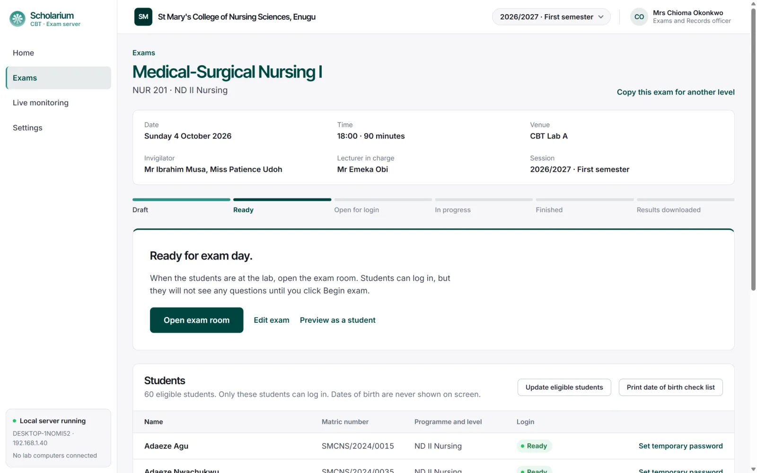
Task: Click the green server status dot
Action: click(x=14, y=421)
